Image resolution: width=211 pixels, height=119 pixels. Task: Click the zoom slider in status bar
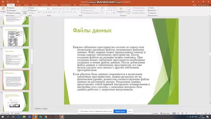(196, 113)
